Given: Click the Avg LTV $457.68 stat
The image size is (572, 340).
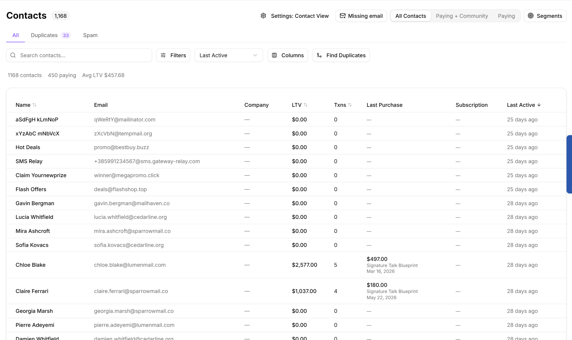Looking at the screenshot, I should point(103,75).
